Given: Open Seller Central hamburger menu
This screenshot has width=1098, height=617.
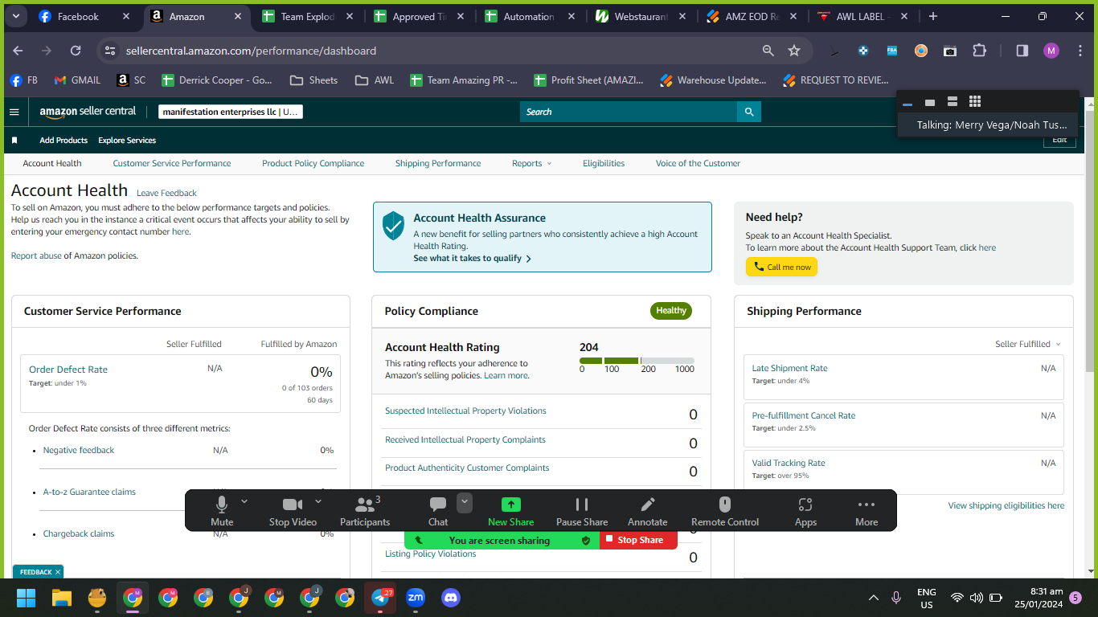Looking at the screenshot, I should point(14,112).
